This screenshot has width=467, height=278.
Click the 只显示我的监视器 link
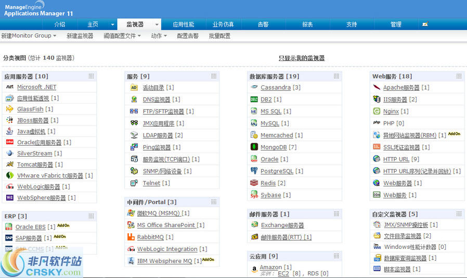[302, 58]
